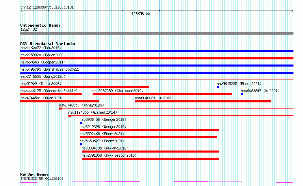Click the red bar under nsv3334735 (Audano2019)
Screen dimensions: 303x186
click(150, 152)
